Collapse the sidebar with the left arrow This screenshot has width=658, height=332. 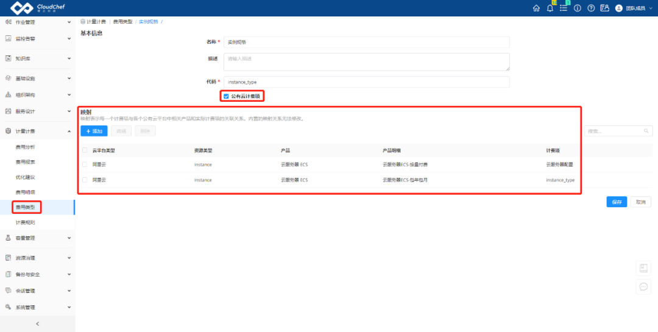pyautogui.click(x=37, y=323)
